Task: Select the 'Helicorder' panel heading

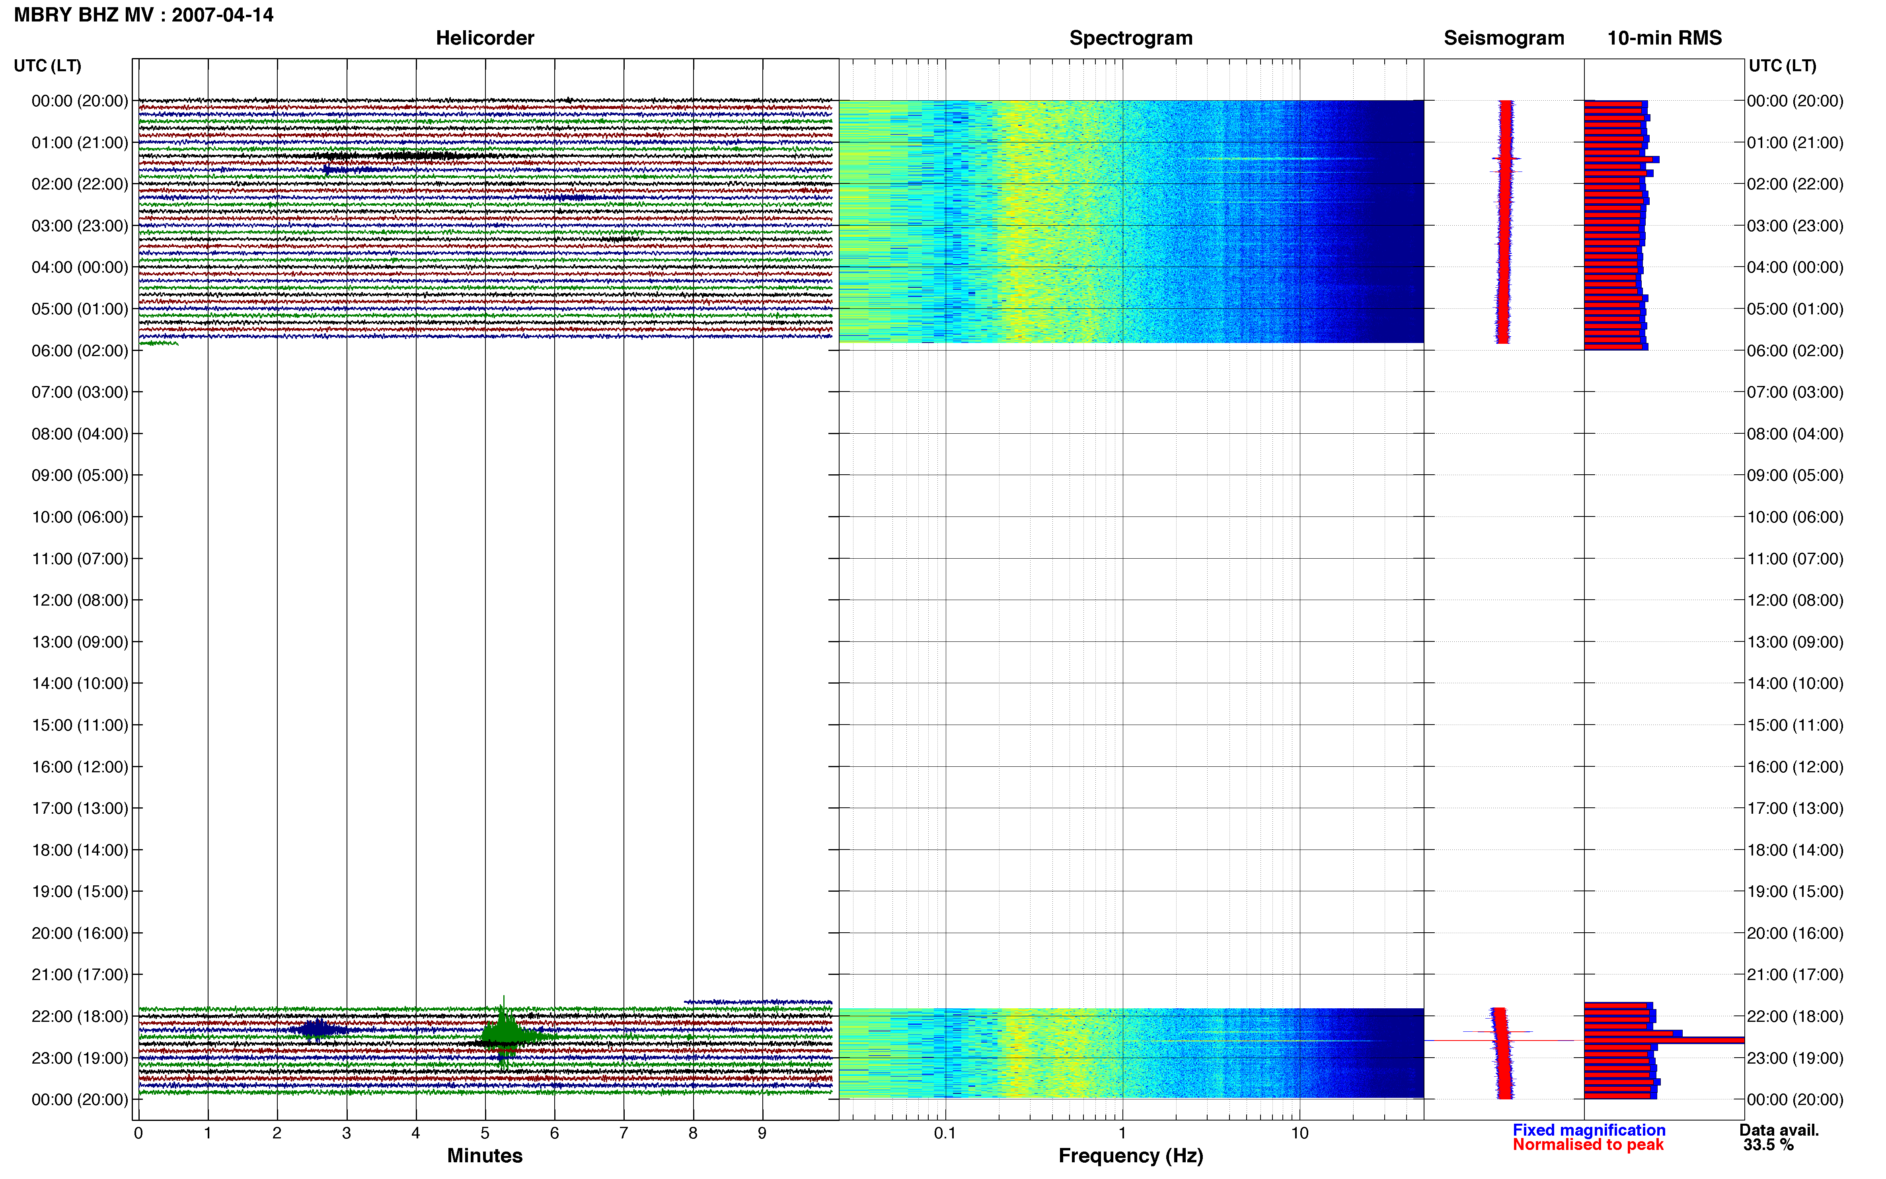Action: tap(485, 38)
